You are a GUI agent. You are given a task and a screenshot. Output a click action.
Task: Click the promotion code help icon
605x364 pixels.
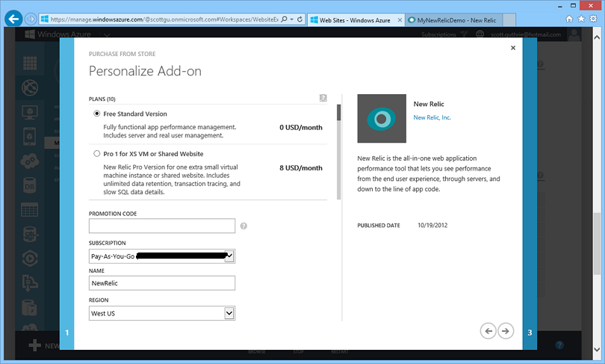(x=243, y=226)
